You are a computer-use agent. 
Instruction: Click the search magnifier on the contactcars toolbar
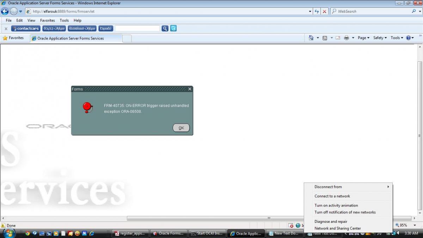(165, 28)
